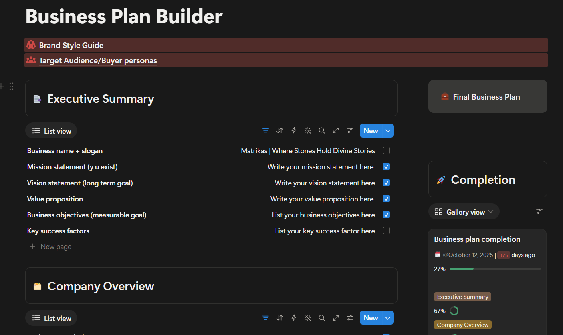Image resolution: width=563 pixels, height=335 pixels.
Task: Open the filter icon in Executive Summary toolbar
Action: coord(265,130)
